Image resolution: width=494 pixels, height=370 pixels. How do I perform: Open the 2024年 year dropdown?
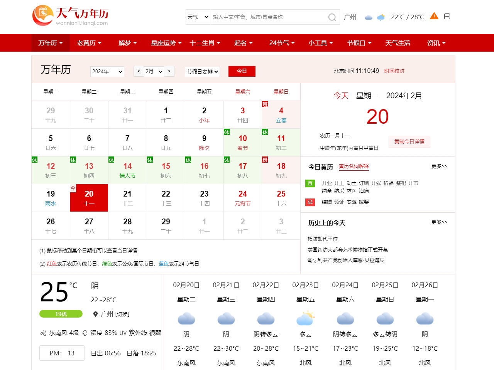tap(107, 72)
